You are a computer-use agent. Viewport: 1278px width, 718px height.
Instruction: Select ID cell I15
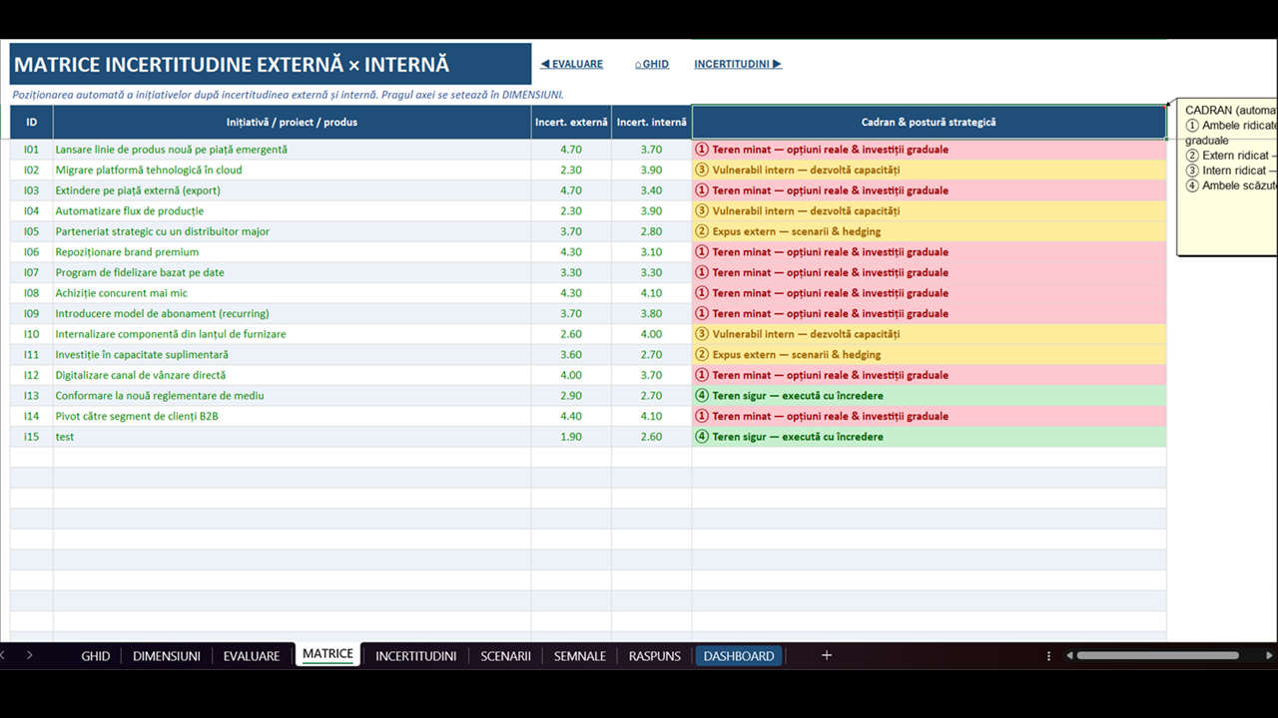[32, 437]
